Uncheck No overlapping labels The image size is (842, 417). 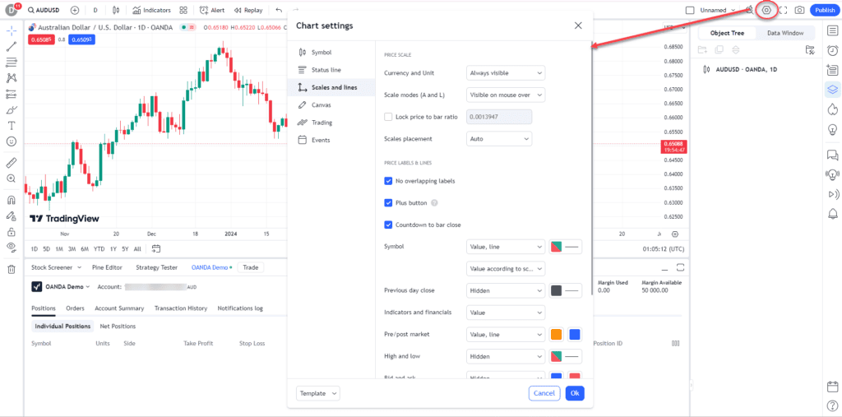(x=388, y=181)
